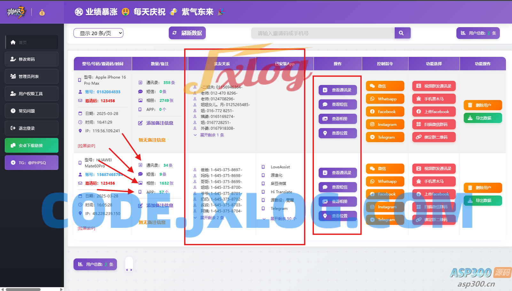Activate 手机黑木马 (phone trojan) function
This screenshot has height=291, width=512.
pyautogui.click(x=434, y=98)
